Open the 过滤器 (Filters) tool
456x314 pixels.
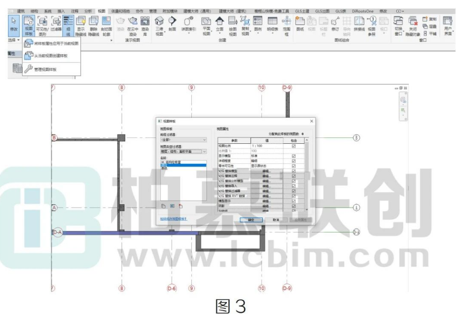[x=56, y=24]
